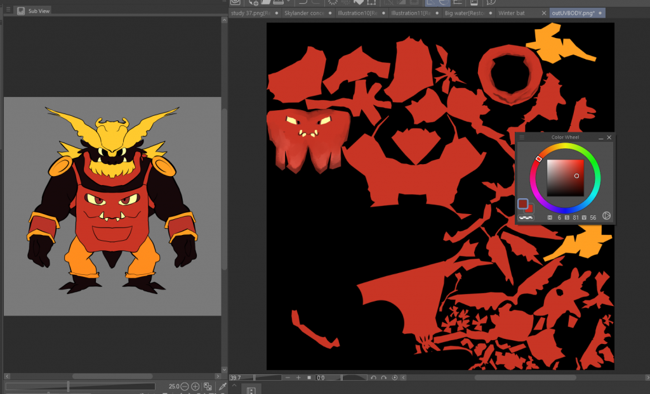Adjust the Sub View zoom slider
Viewport: 650px width, 394px height.
pos(80,386)
